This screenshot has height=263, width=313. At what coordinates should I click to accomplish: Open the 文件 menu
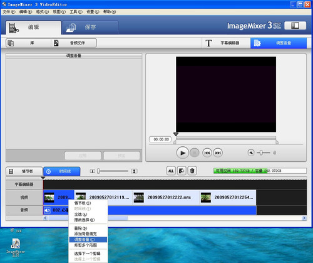coord(9,12)
